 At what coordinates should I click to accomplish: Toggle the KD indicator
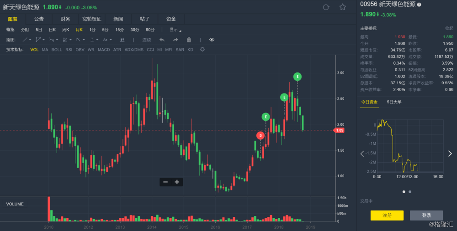coord(190,50)
